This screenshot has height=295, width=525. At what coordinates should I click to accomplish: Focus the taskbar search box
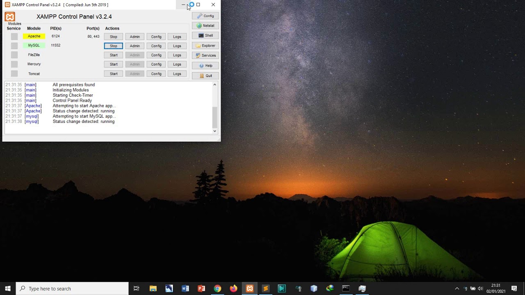pos(72,288)
